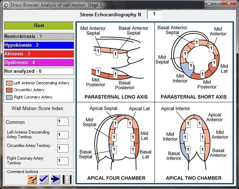Click the Stress Echocardiography N number field
Viewport: 239px width, 189px height.
(154, 14)
